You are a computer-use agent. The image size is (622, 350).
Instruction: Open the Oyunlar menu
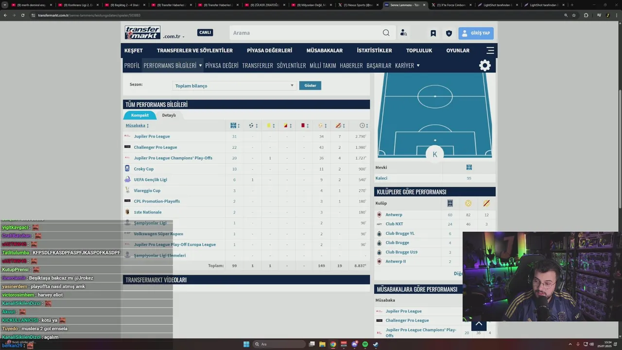point(458,51)
